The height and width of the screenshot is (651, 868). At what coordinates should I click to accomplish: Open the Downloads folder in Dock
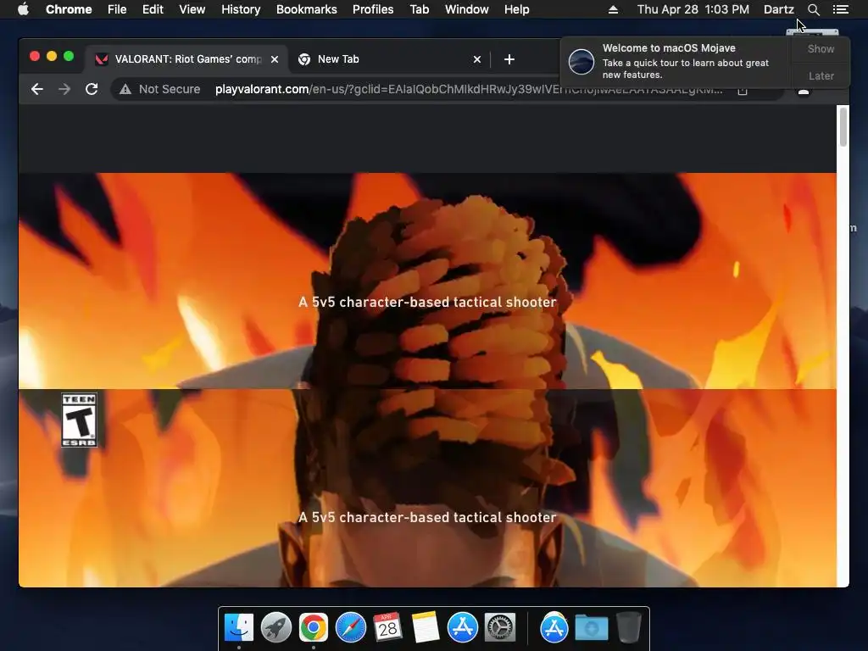[591, 627]
